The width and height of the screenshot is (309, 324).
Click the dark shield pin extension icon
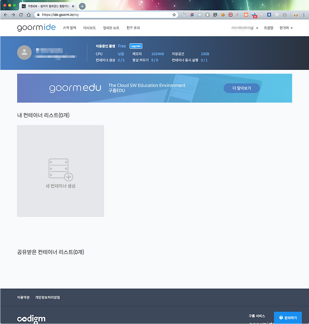click(x=215, y=15)
